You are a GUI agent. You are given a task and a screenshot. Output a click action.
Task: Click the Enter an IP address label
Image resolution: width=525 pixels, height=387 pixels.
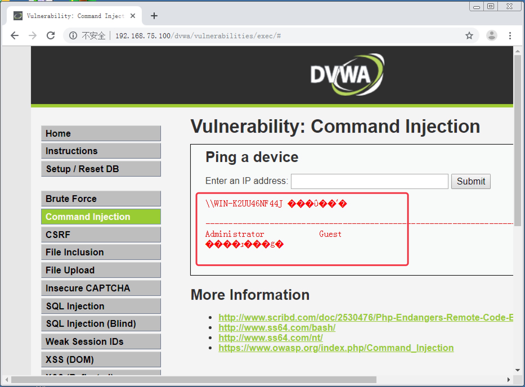tap(247, 181)
